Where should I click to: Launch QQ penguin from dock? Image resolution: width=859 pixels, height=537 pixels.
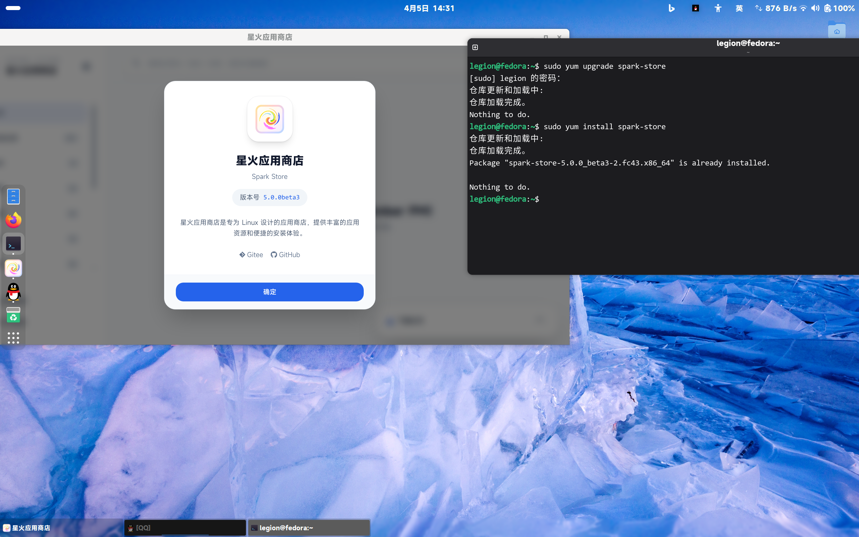pyautogui.click(x=13, y=292)
